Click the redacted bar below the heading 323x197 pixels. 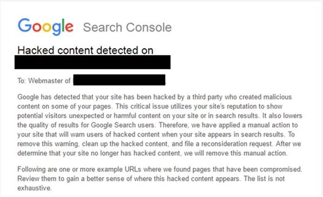click(92, 62)
